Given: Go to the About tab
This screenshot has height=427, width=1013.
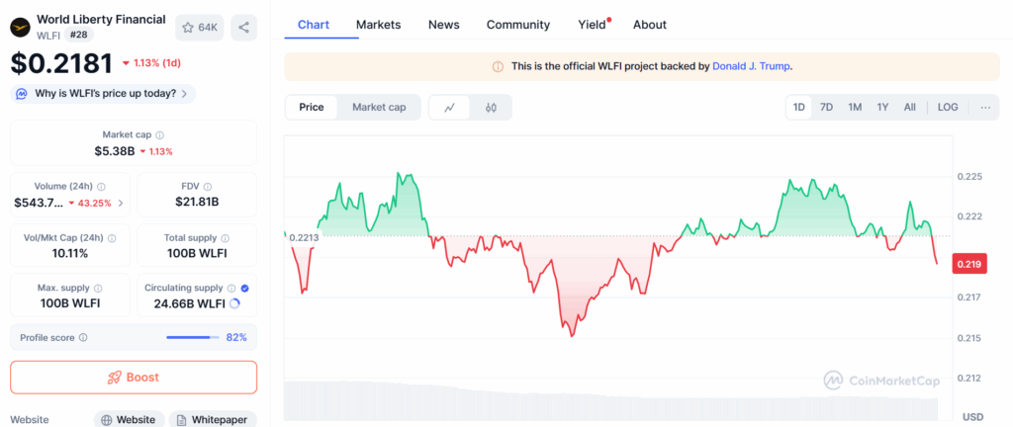Looking at the screenshot, I should (649, 25).
